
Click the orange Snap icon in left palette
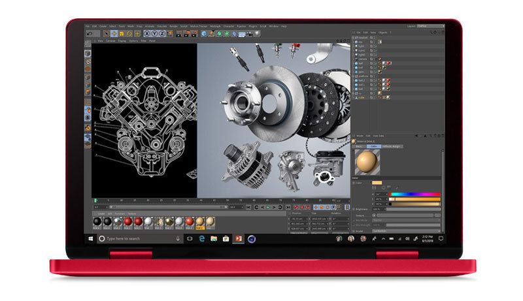point(88,127)
